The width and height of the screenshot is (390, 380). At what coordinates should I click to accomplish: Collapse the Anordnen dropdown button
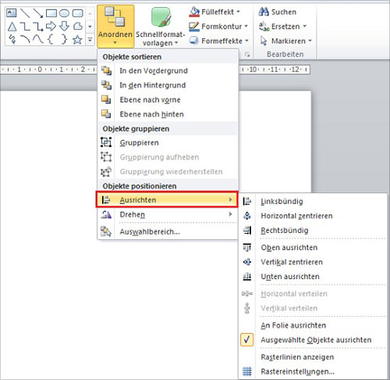[x=115, y=27]
